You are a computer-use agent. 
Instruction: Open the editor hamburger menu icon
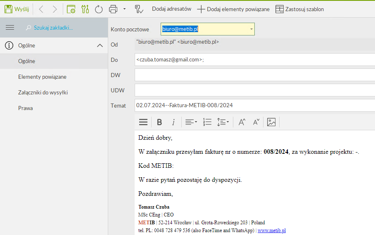point(143,122)
